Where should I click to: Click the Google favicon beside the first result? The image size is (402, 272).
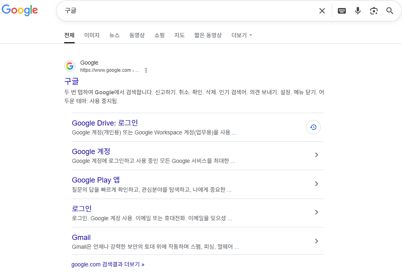click(70, 66)
